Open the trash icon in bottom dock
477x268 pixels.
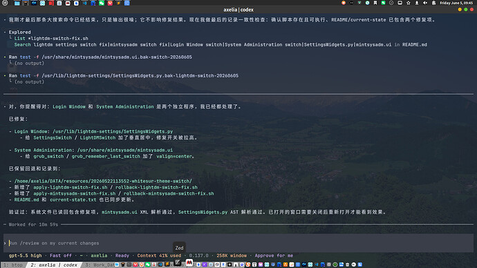pyautogui.click(x=348, y=265)
